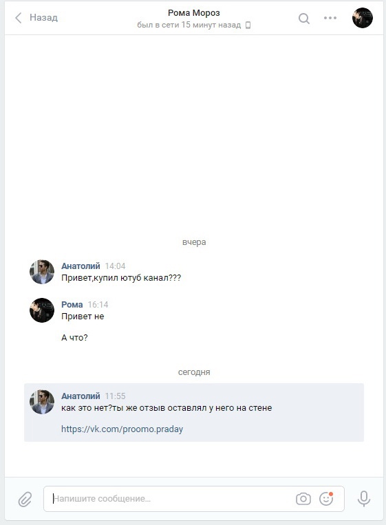Viewport: 386px width, 525px height.
Task: Open the emoji smiley picker icon
Action: pyautogui.click(x=326, y=499)
